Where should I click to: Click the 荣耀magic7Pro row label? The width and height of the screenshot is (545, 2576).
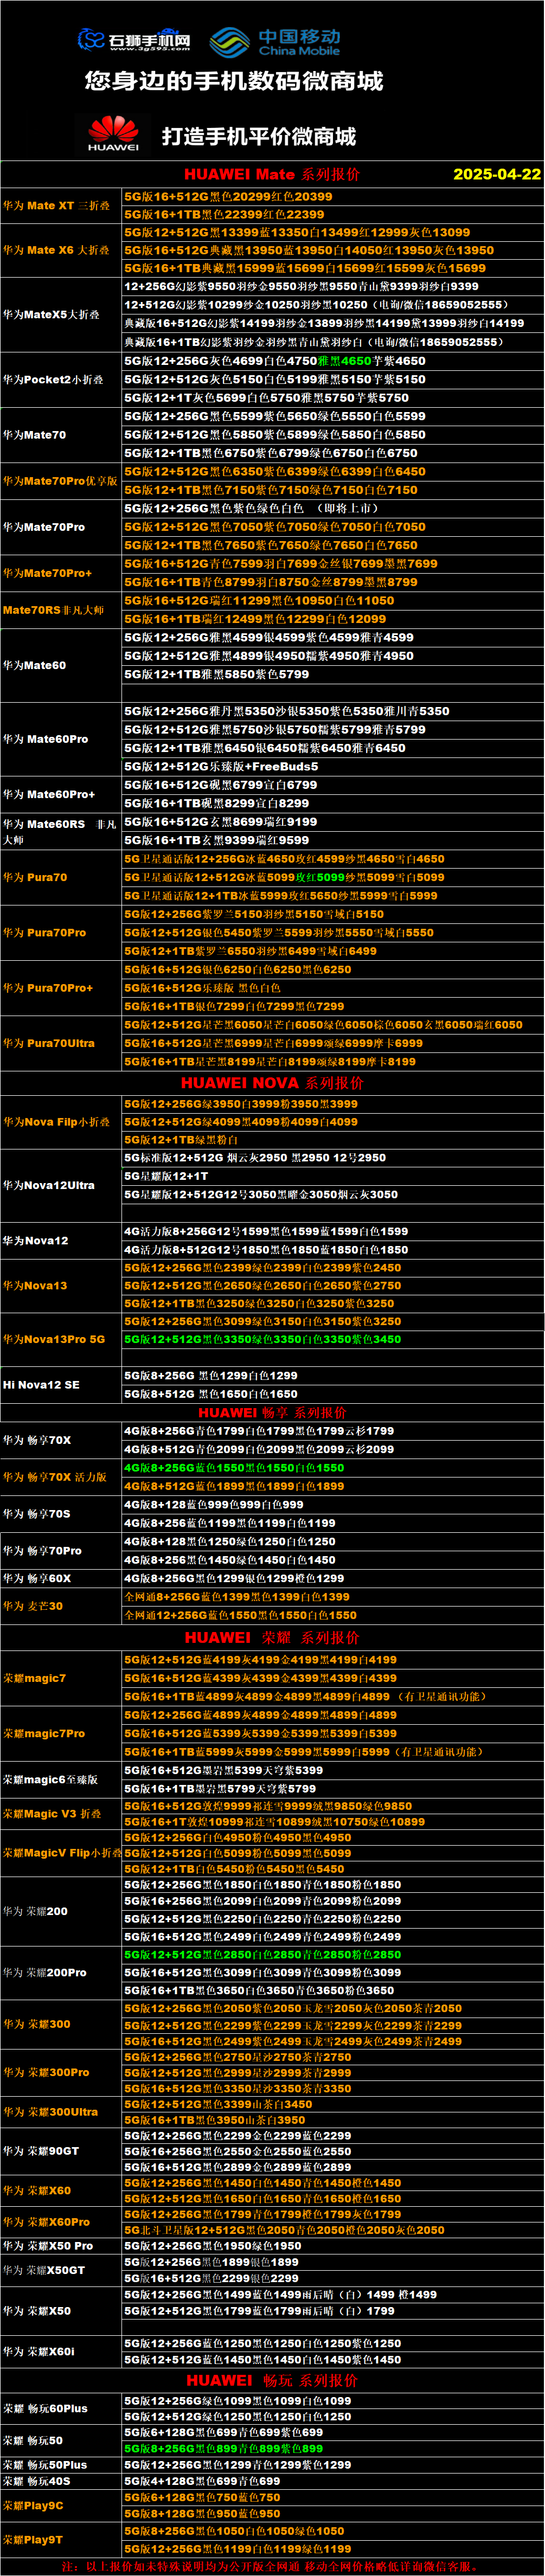click(44, 1734)
